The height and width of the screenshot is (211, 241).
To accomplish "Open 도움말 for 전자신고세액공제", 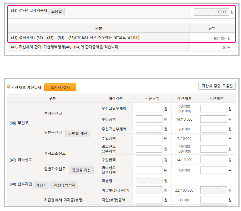I will click(x=56, y=12).
